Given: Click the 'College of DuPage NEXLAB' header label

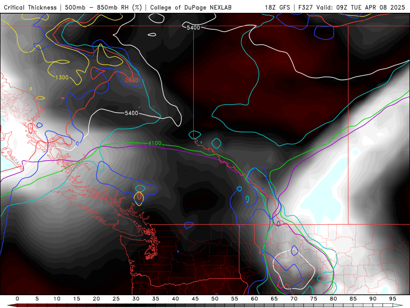Looking at the screenshot, I should tap(191, 7).
